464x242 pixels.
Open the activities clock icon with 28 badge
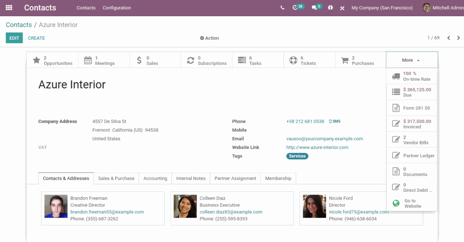pos(296,8)
